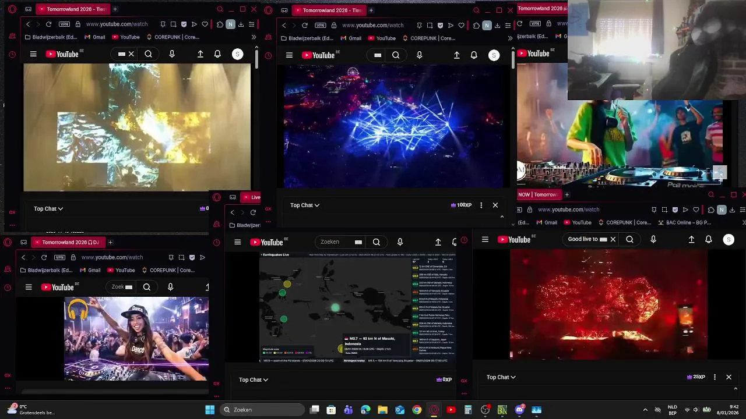The width and height of the screenshot is (746, 419).
Task: Start voice search in red fireworks window
Action: (653, 239)
